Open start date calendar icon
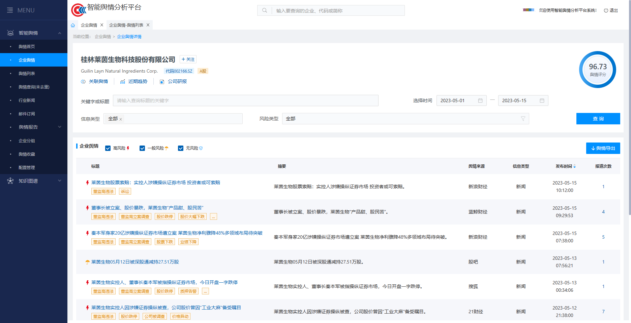Screen dimensions: 631x323 tap(480, 100)
